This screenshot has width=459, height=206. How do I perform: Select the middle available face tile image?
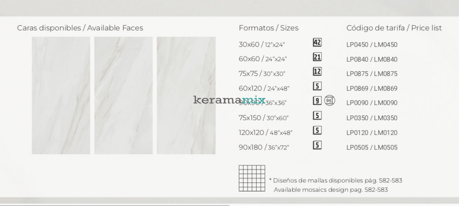(x=123, y=95)
